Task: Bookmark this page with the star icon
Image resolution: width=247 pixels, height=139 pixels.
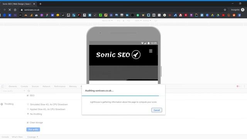Action: (225, 10)
